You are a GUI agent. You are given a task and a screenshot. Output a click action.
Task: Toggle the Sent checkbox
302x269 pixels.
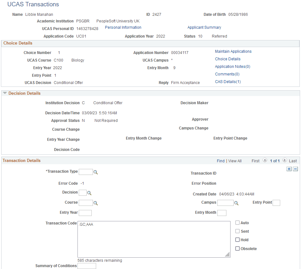[237, 231]
